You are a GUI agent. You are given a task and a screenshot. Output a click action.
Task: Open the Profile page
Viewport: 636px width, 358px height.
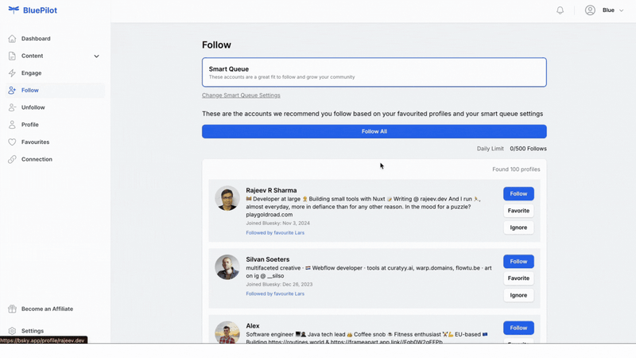30,125
